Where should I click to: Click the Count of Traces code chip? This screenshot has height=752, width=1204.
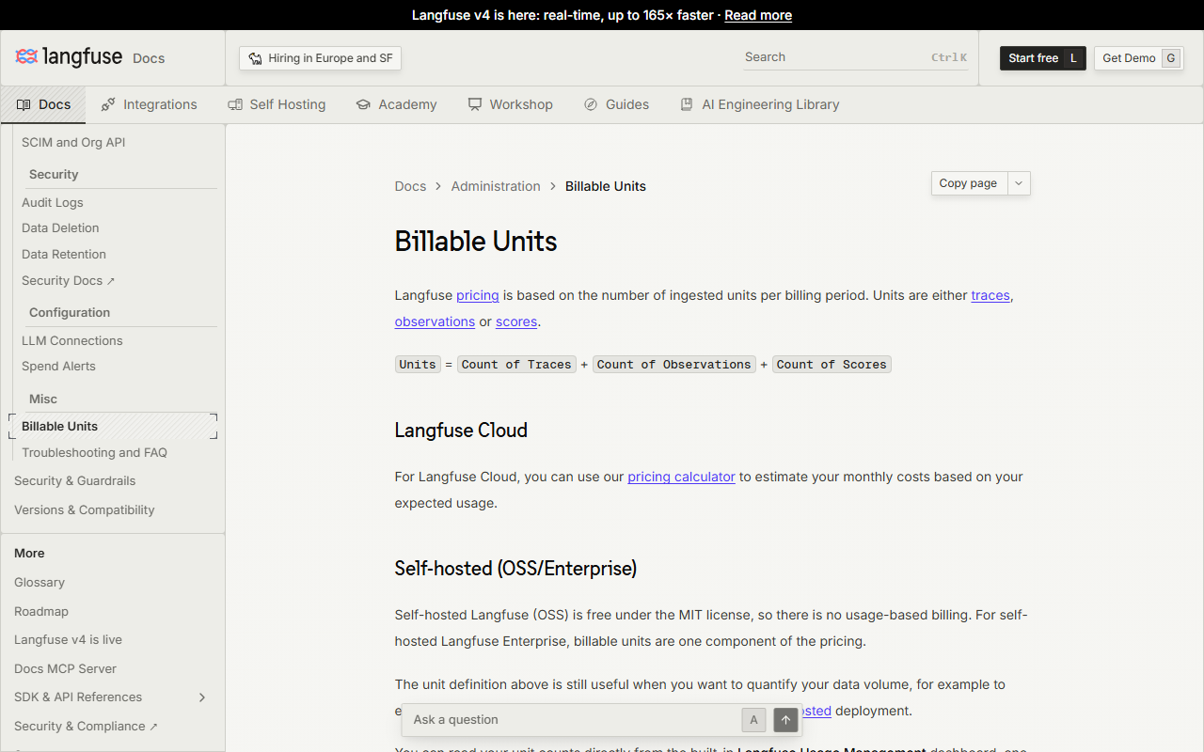click(x=516, y=365)
